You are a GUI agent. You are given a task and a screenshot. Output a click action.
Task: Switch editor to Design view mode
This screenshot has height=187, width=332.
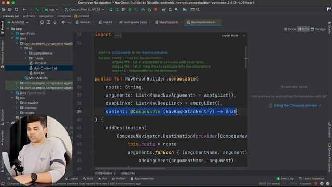coord(318,29)
